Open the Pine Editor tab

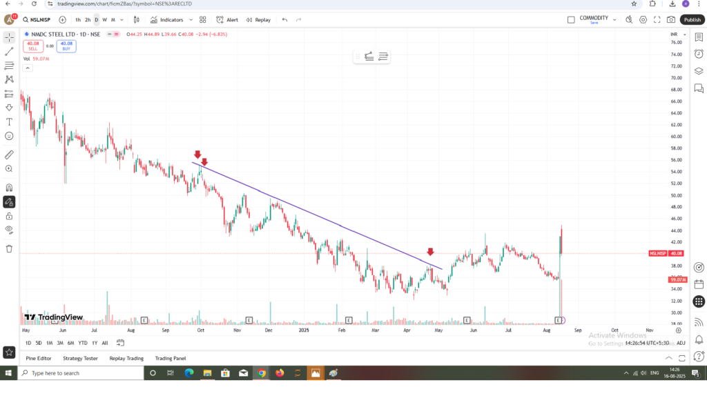(x=39, y=358)
